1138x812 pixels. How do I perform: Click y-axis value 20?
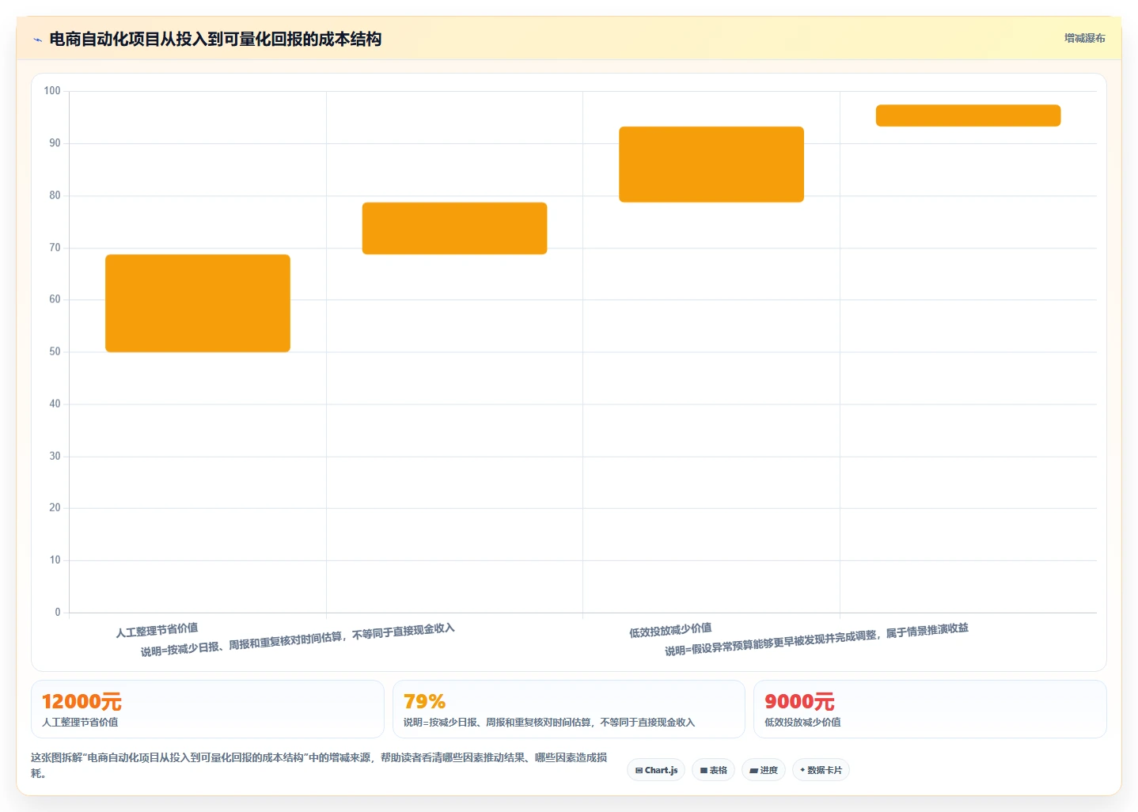[55, 507]
